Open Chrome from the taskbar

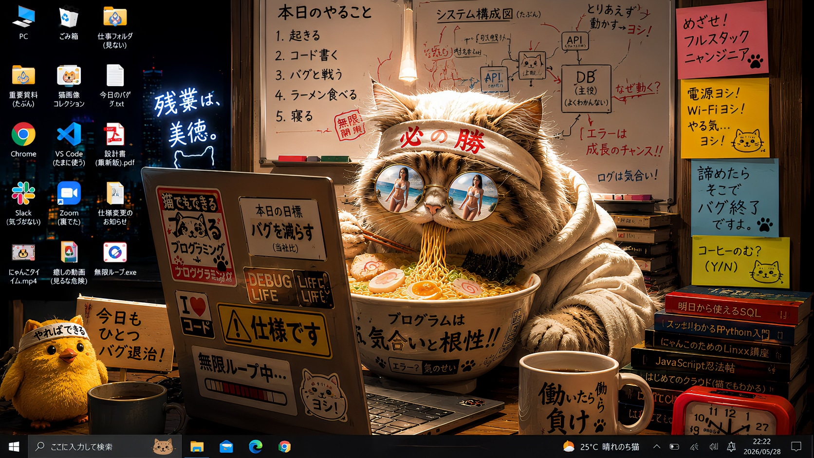[284, 446]
